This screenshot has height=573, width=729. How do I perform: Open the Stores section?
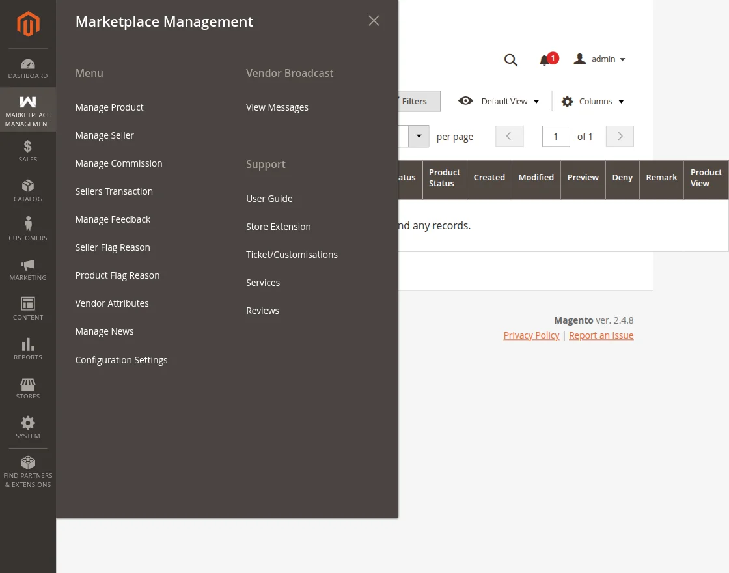click(x=28, y=387)
